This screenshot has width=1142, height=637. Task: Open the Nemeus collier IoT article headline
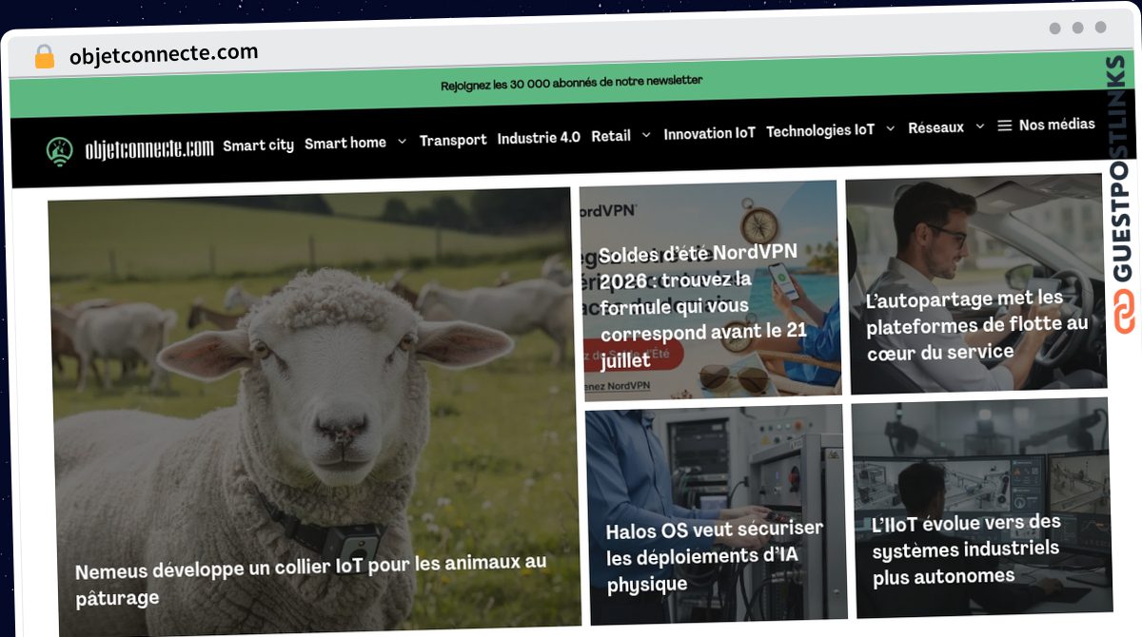[311, 579]
